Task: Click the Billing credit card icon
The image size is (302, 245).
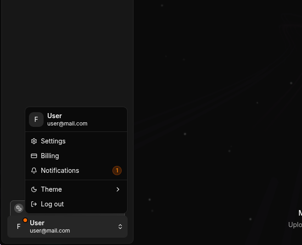Action: coord(34,156)
